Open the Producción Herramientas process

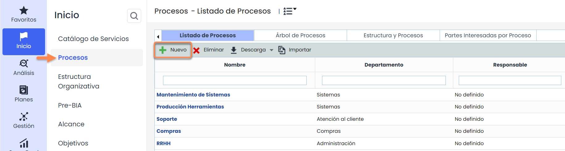click(190, 107)
